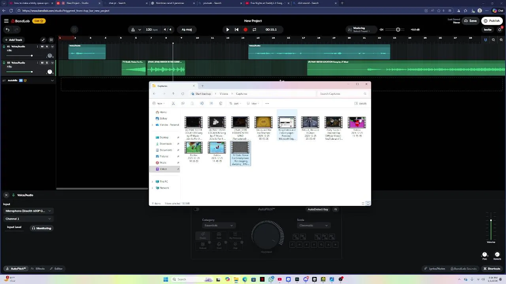Save the project with Save button
The height and width of the screenshot is (284, 506).
[x=470, y=21]
